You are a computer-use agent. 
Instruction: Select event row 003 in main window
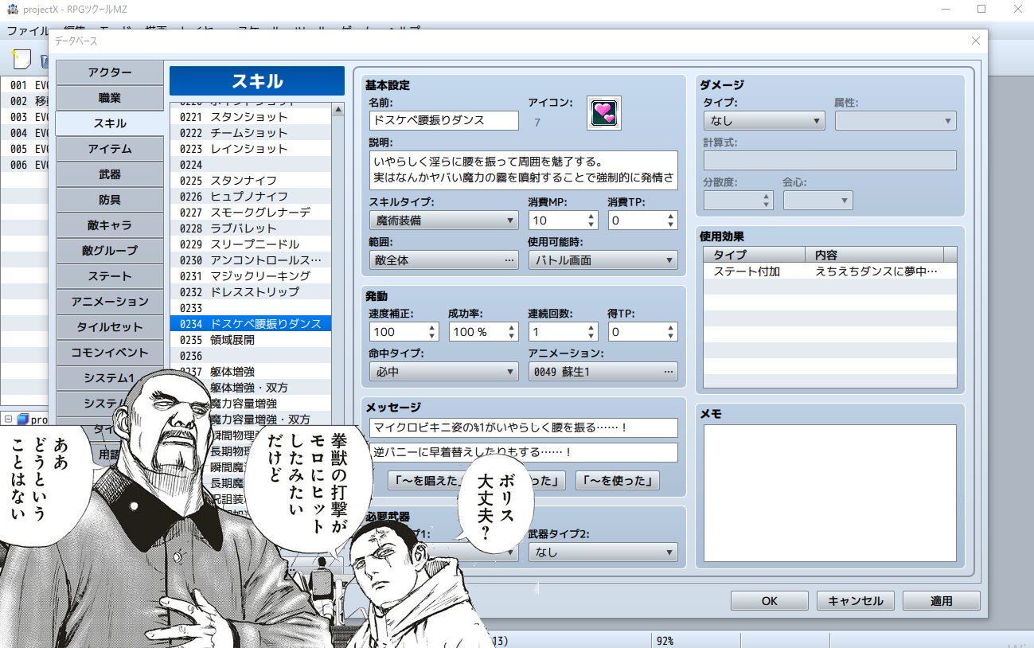[25, 117]
